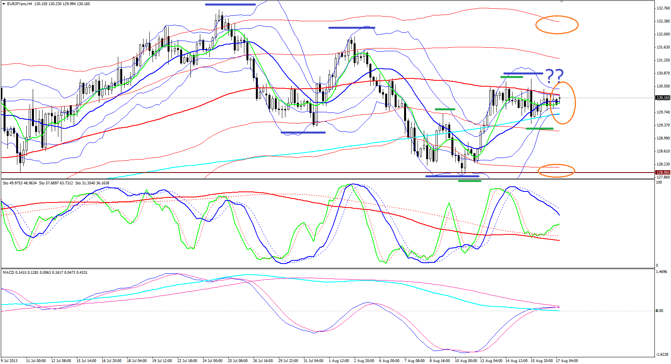Click the blue resistance bar above 24 Jul peak
The image size is (671, 364).
[x=230, y=5]
